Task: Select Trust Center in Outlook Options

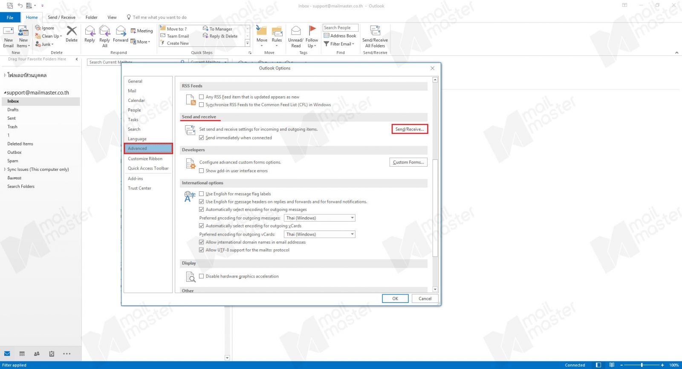Action: coord(148,188)
